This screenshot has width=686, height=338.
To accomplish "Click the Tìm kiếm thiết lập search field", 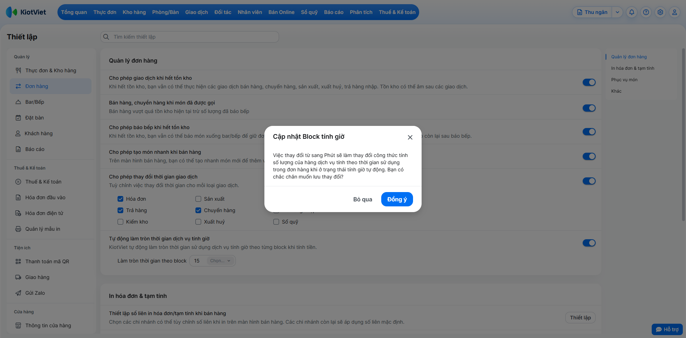I will pos(190,37).
